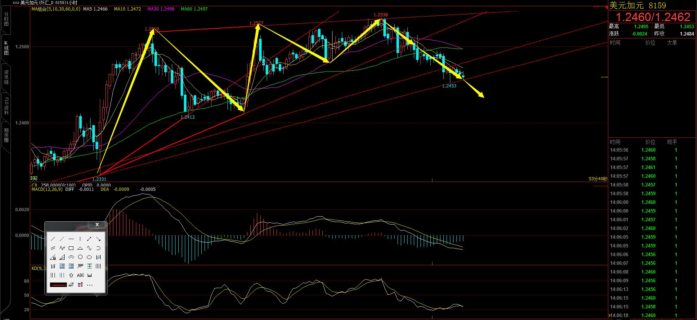Image resolution: width=697 pixels, height=320 pixels.
Task: Choose the blue regression channel tool
Action: (98, 257)
